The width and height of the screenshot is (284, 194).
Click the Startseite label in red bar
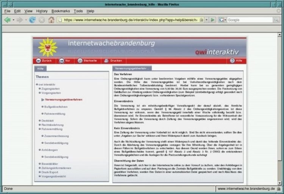pos(90,61)
